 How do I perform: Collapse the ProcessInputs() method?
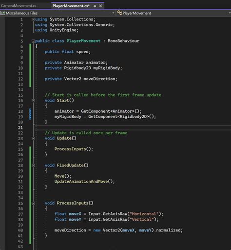point(33,203)
